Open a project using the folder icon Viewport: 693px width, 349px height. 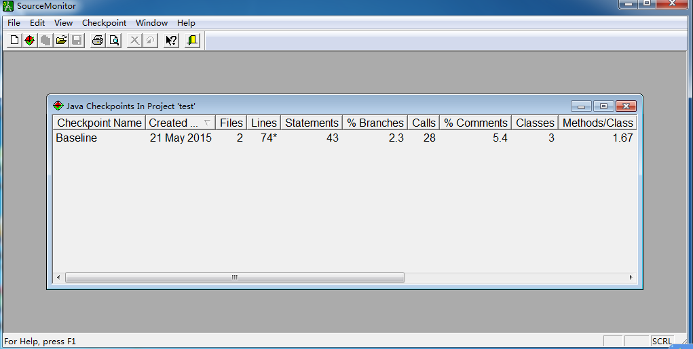[x=62, y=41]
